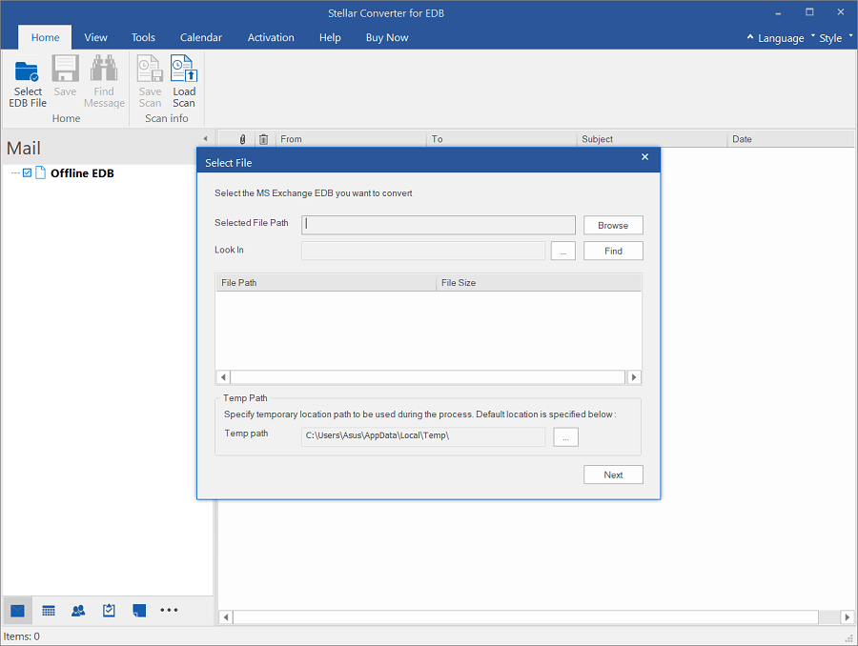Open the Help ribbon tab
This screenshot has height=646, width=858.
(330, 37)
